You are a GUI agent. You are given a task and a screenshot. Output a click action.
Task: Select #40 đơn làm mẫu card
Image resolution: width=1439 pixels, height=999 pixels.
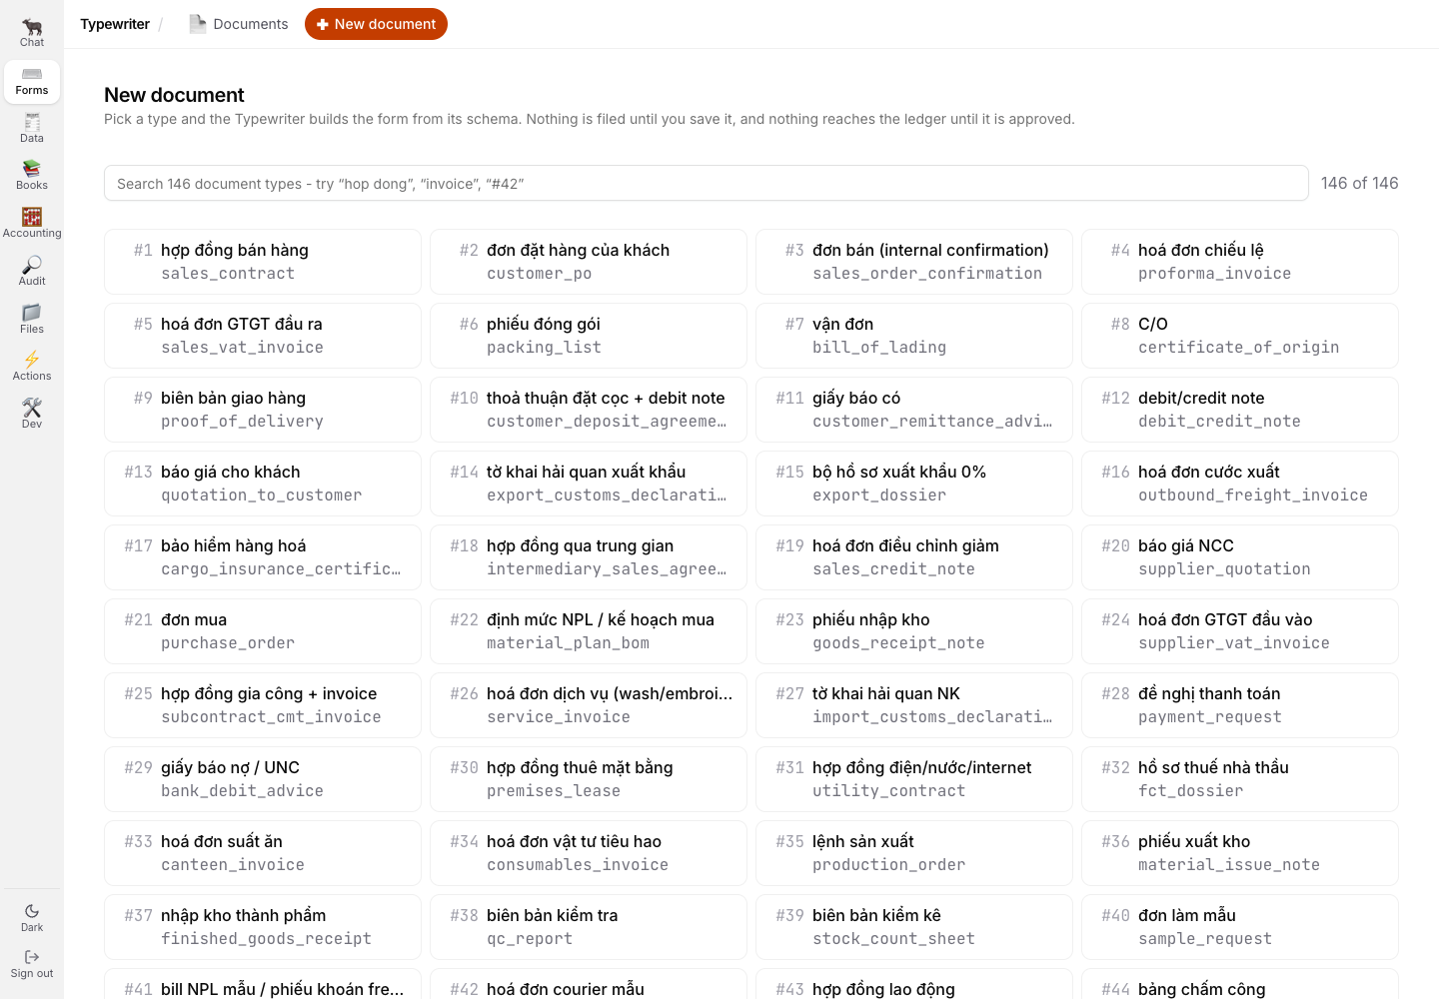click(1240, 927)
